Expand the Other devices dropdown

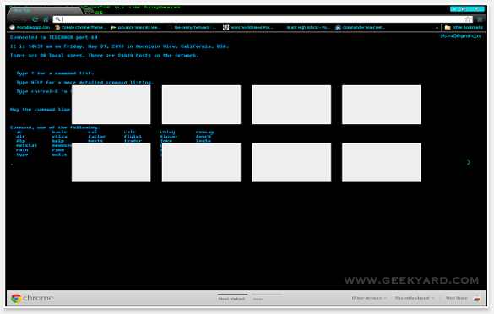pos(369,298)
